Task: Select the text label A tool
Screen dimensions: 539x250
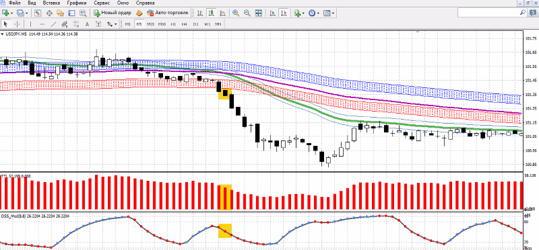Action: click(x=87, y=24)
